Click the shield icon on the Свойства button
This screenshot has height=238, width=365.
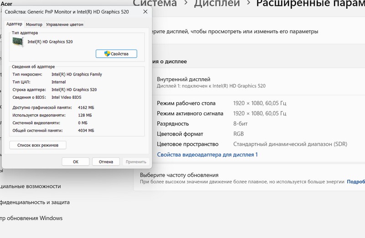(x=107, y=54)
